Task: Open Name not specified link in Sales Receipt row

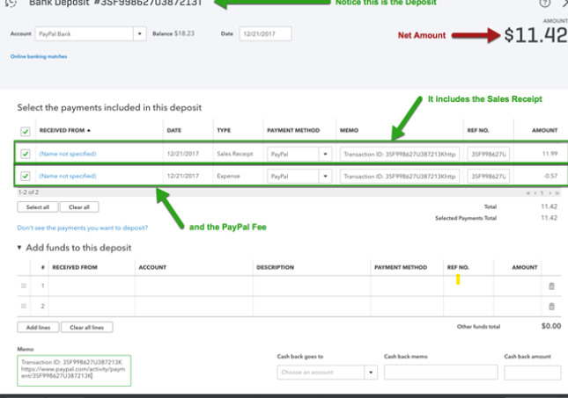Action: [x=68, y=154]
